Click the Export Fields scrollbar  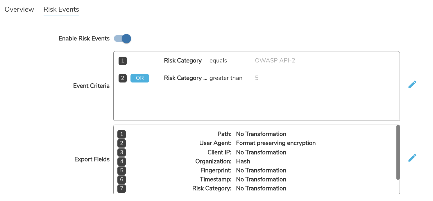tap(398, 152)
